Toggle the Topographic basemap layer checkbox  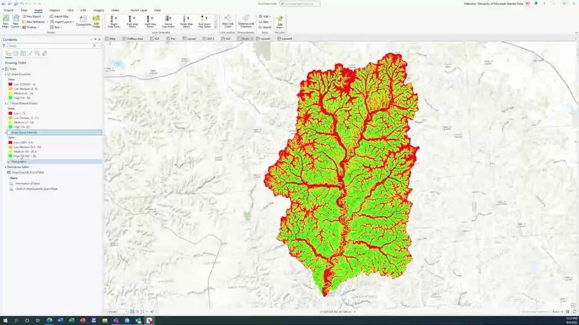click(8, 161)
